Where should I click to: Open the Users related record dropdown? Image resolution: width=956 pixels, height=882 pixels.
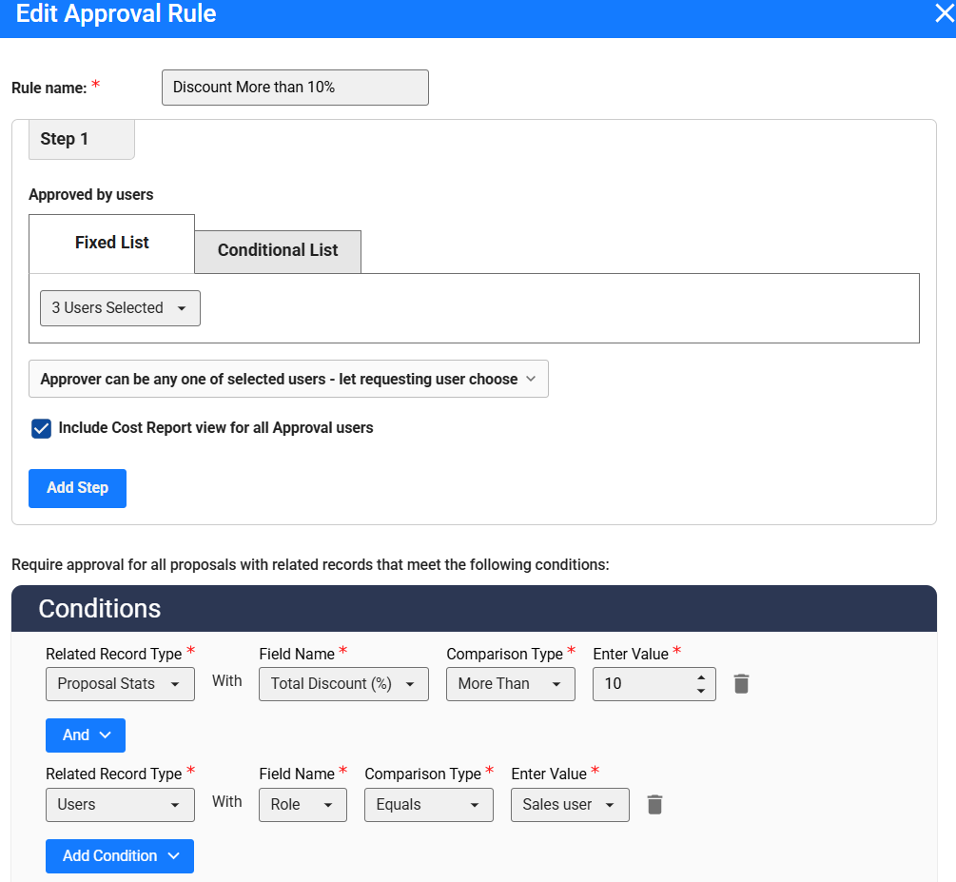tap(120, 805)
